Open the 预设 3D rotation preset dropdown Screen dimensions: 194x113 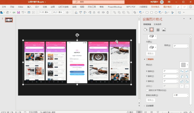pyautogui.click(x=184, y=65)
